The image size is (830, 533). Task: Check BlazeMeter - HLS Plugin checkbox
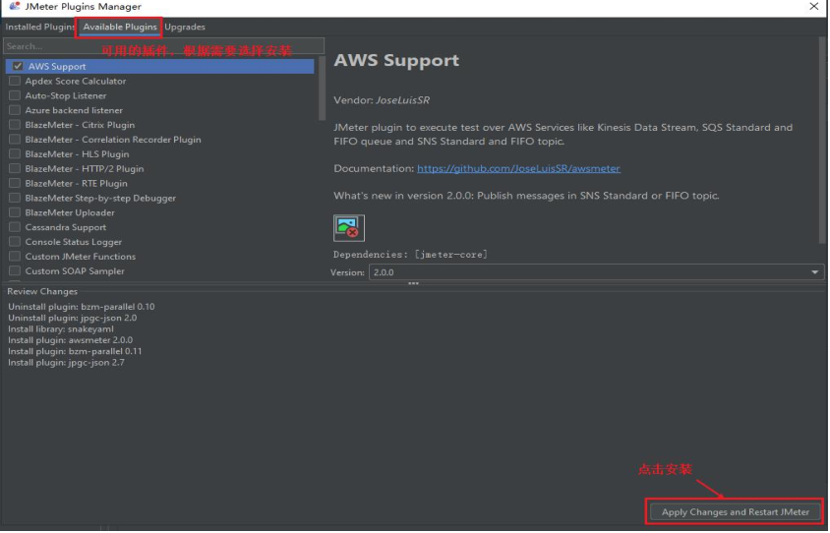pos(15,154)
